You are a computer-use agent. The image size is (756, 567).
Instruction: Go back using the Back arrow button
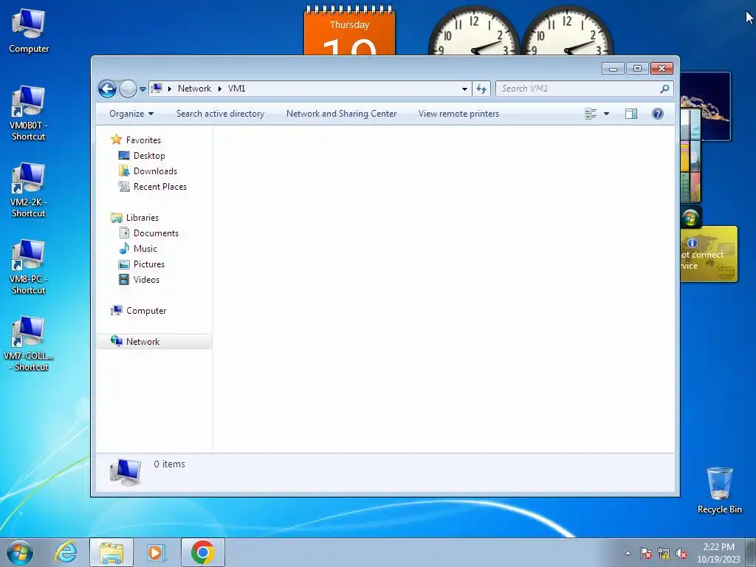pyautogui.click(x=107, y=89)
